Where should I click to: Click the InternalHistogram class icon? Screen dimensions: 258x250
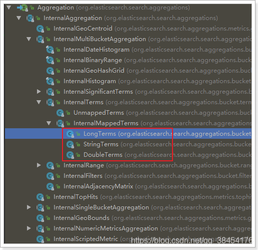(50, 81)
